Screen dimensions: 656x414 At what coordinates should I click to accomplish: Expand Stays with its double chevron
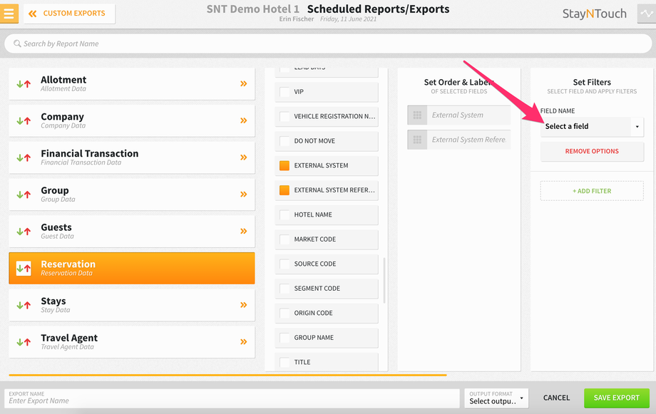(243, 305)
